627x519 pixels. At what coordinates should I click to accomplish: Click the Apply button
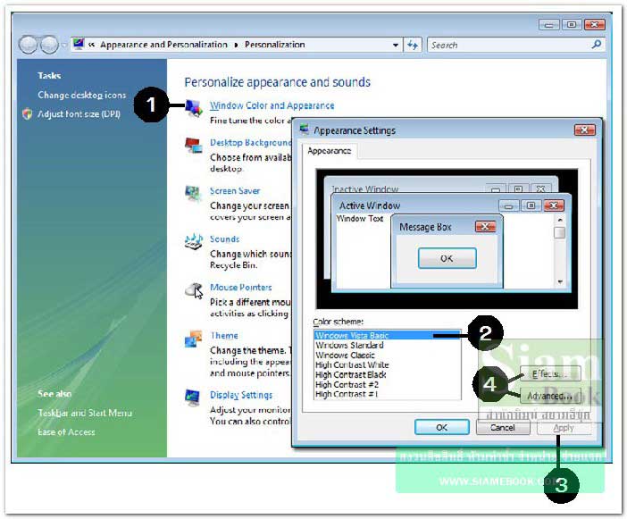(x=564, y=428)
